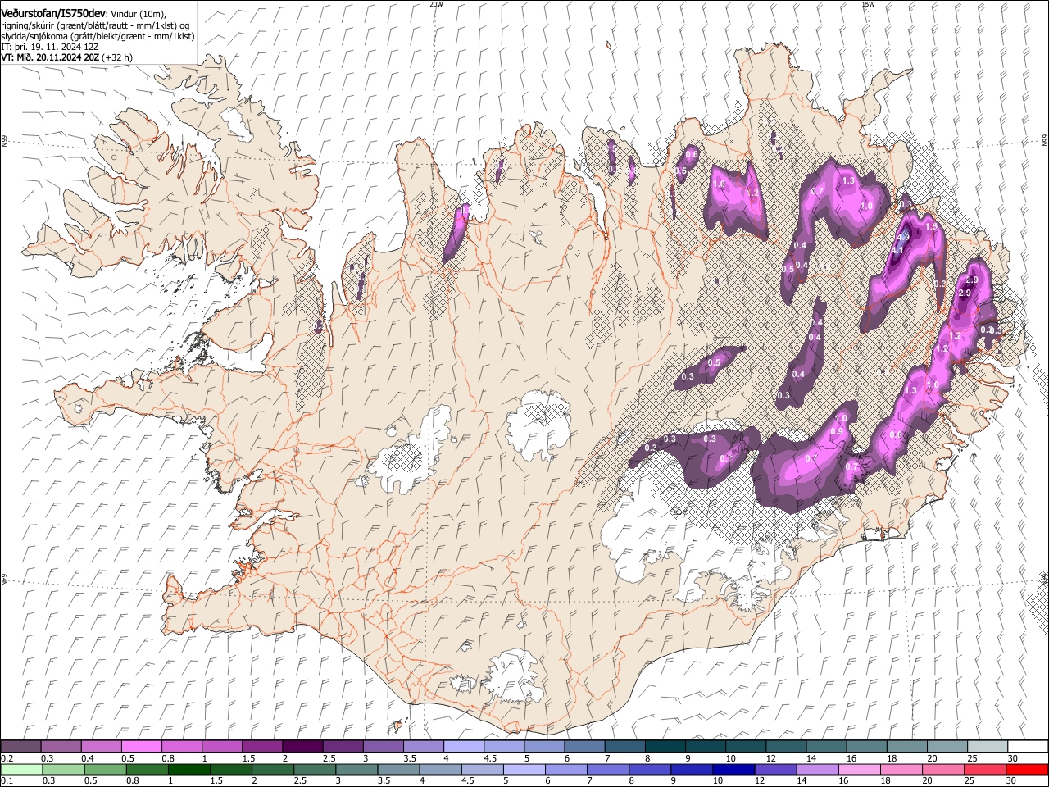
Task: Click the 15W longitude label
Action: 868,4
